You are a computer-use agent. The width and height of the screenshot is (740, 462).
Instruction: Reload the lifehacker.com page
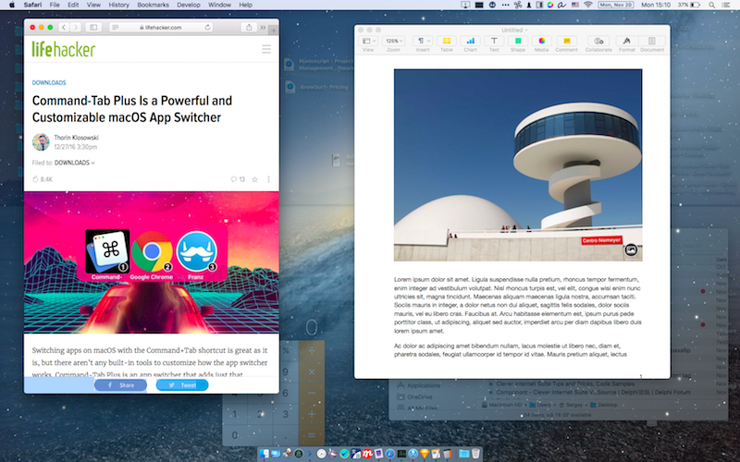coord(207,28)
